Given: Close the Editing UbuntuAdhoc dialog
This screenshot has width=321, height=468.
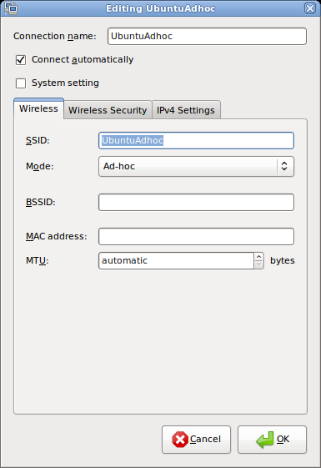Looking at the screenshot, I should click(x=310, y=8).
